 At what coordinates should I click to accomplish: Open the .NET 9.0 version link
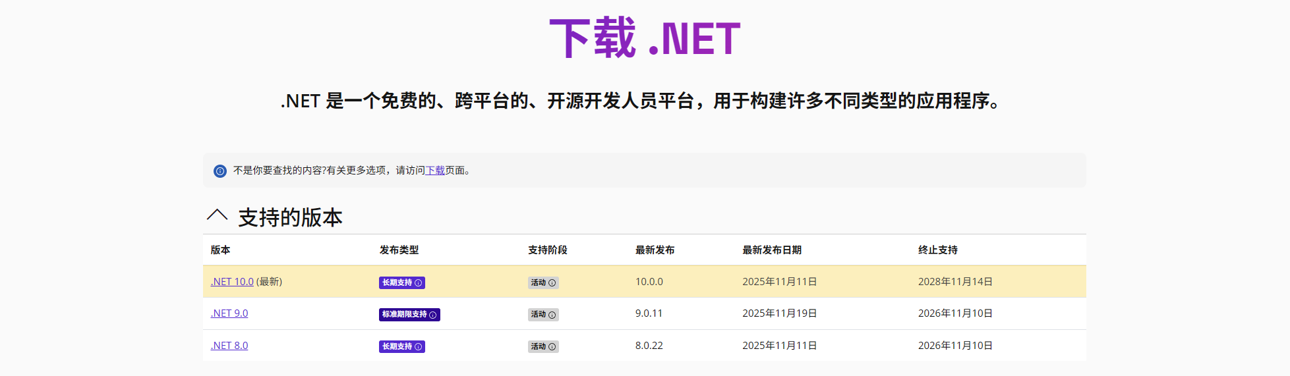point(229,313)
